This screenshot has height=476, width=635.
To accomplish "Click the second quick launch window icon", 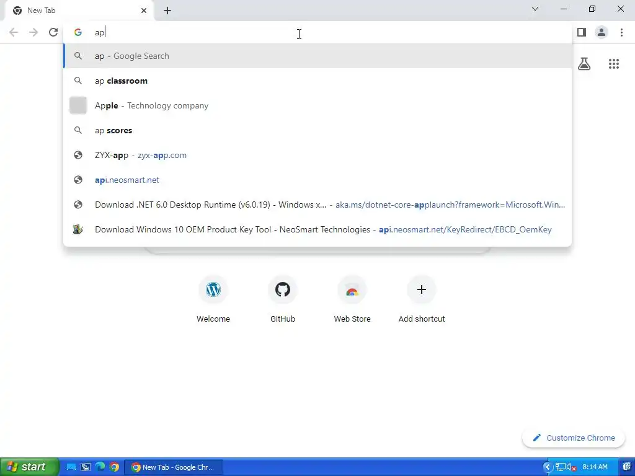I will tap(86, 467).
